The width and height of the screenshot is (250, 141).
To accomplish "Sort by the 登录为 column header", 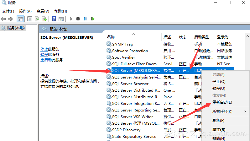I will point(222,37).
